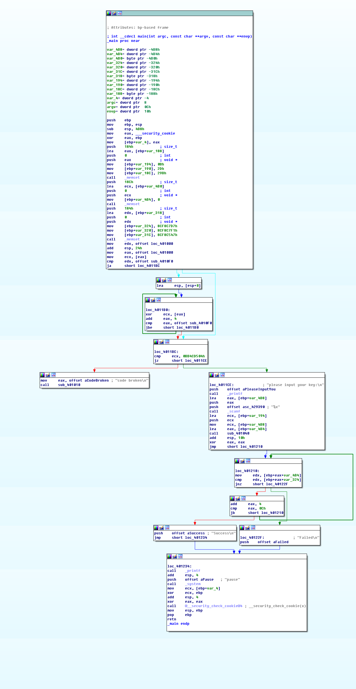Click the color icon on the loc_4011BC node
This screenshot has width=356, height=689.
[156, 342]
